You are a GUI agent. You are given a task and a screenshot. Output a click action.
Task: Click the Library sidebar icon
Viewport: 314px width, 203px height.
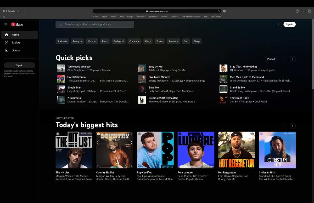[7, 50]
